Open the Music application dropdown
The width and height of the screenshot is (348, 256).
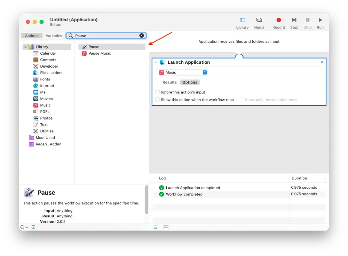pyautogui.click(x=182, y=72)
